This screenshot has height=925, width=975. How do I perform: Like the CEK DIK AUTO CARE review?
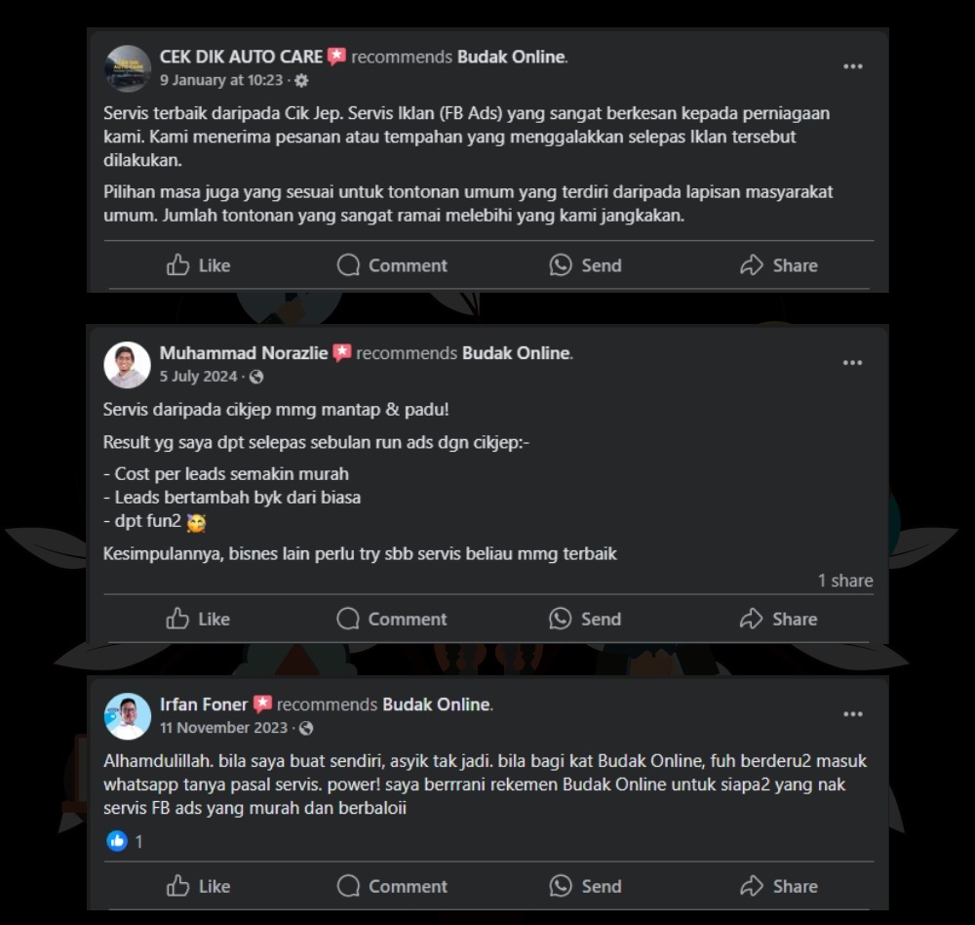point(198,265)
